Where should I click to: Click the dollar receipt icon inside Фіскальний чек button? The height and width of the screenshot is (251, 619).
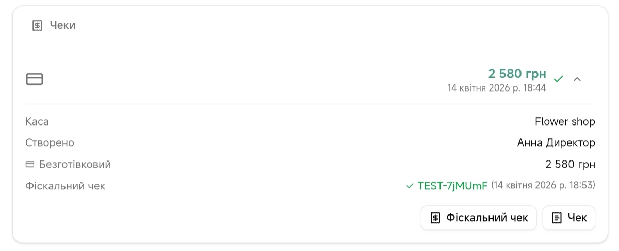[435, 218]
